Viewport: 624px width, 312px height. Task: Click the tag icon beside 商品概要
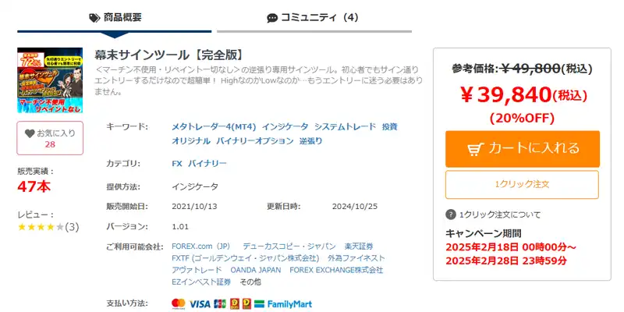94,18
